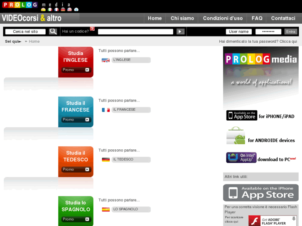Open the Home menu item

pos(155,18)
